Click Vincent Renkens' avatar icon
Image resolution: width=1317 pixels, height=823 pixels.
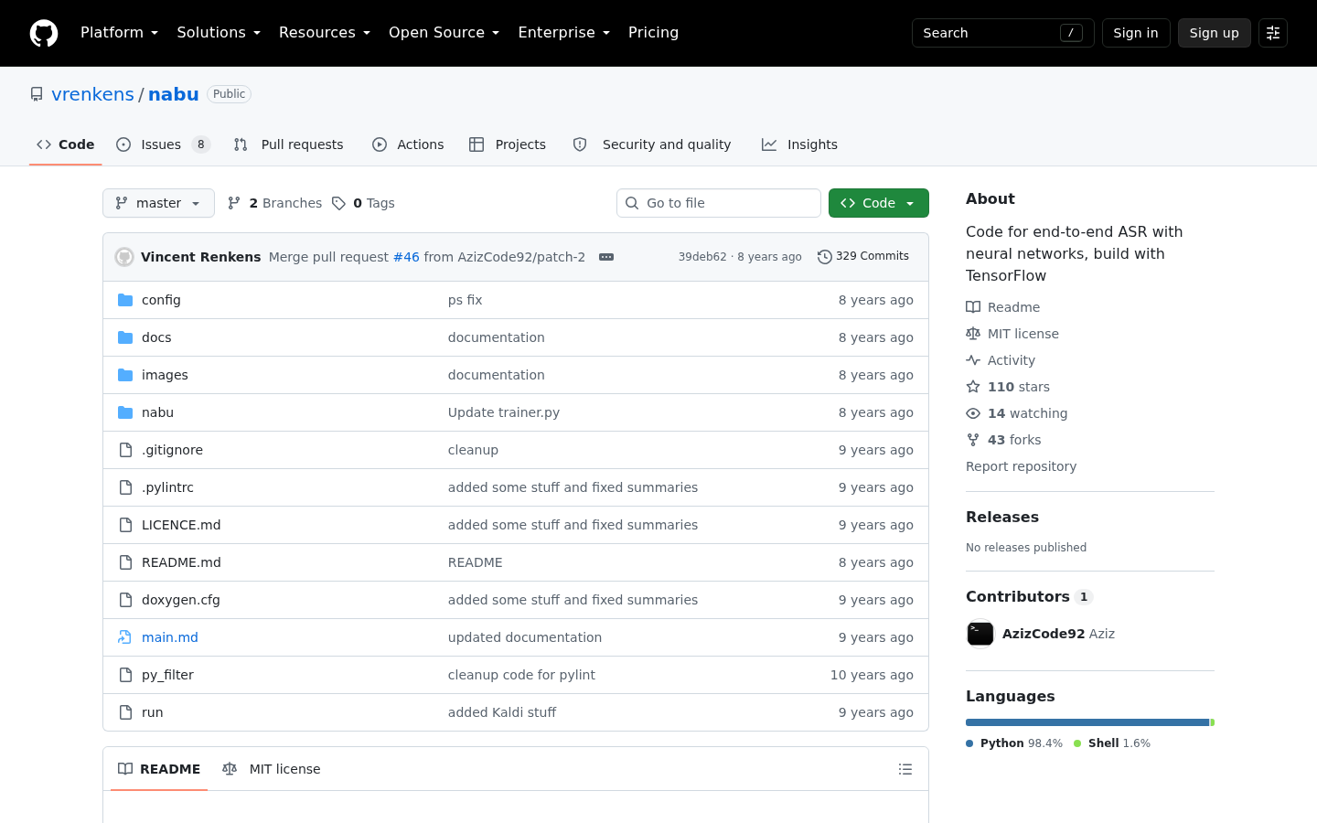(124, 257)
